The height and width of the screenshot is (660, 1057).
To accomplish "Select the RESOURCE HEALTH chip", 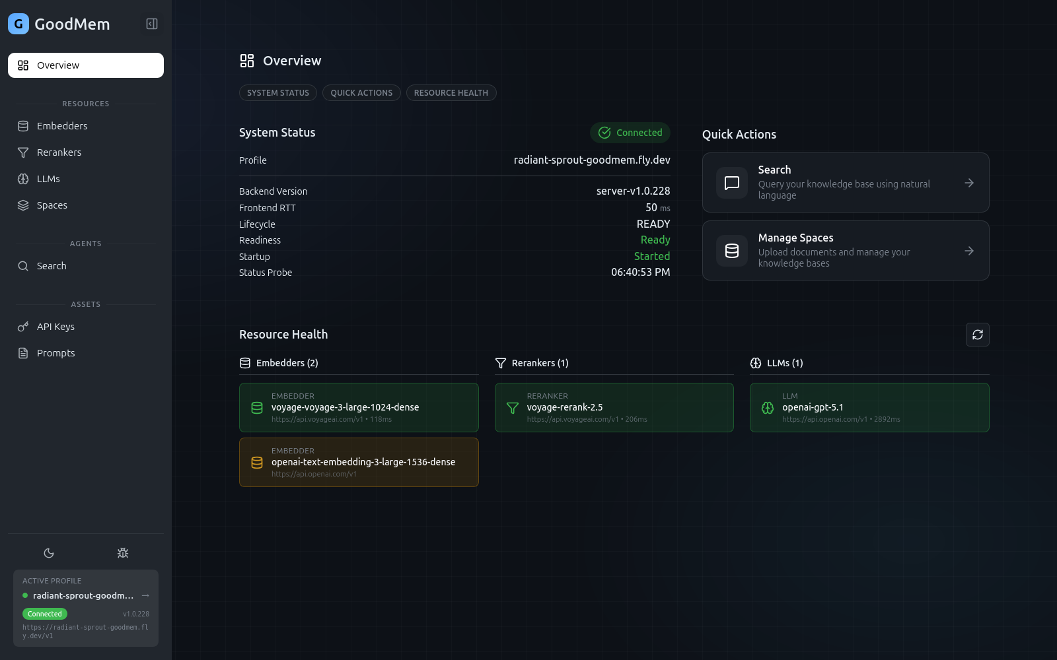I will coord(451,92).
